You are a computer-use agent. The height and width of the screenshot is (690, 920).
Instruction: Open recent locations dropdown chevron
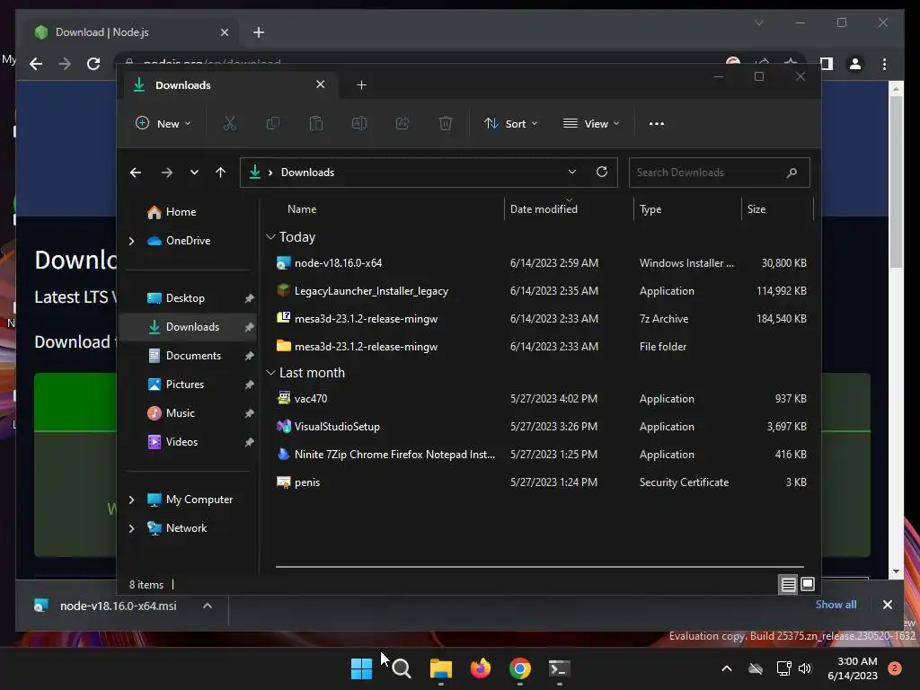pos(194,172)
